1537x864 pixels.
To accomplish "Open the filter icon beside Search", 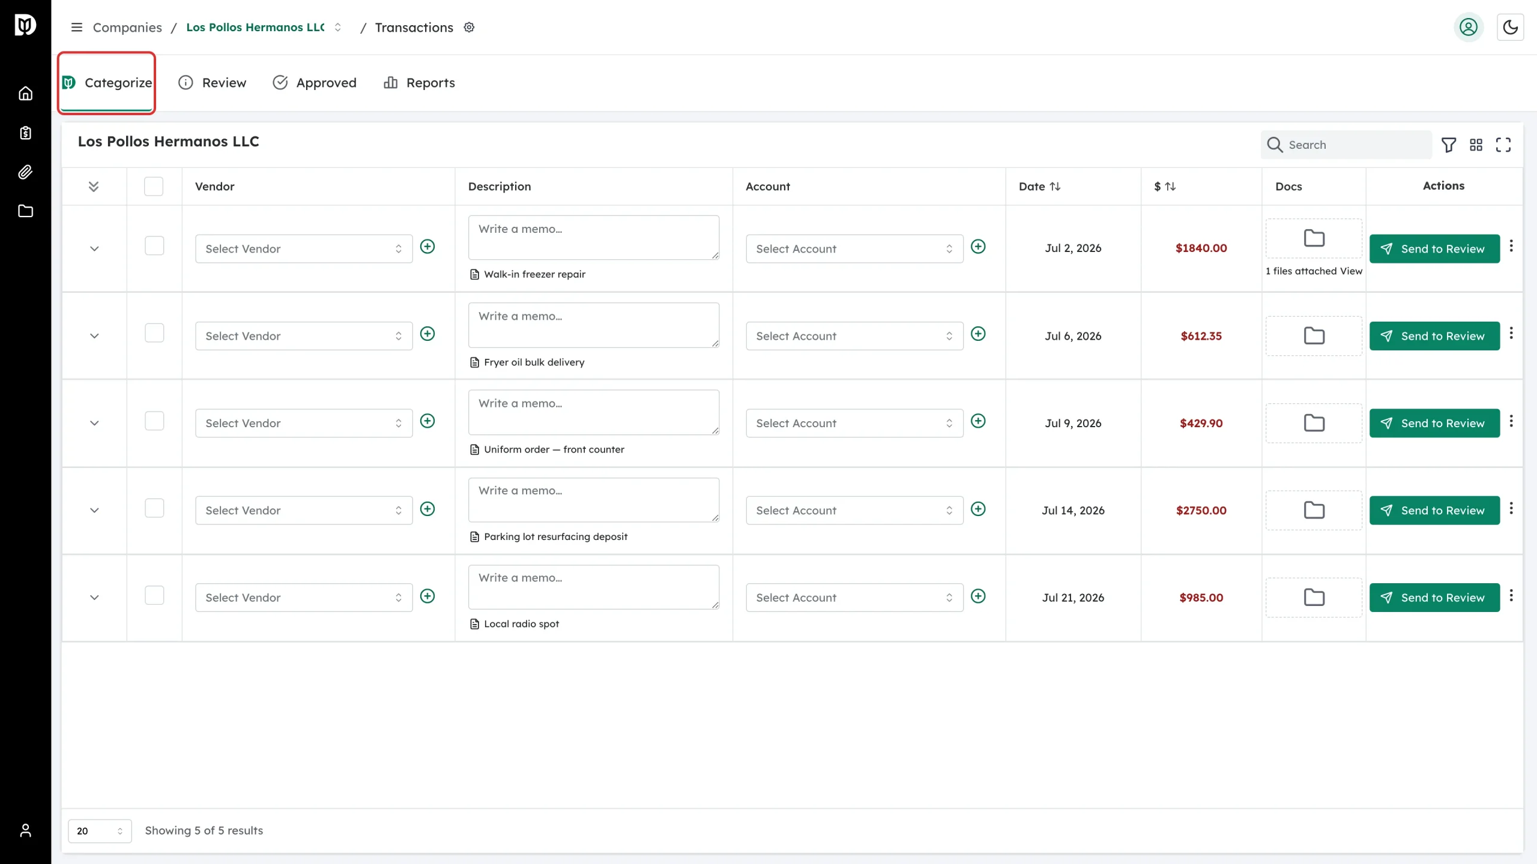I will pyautogui.click(x=1449, y=145).
